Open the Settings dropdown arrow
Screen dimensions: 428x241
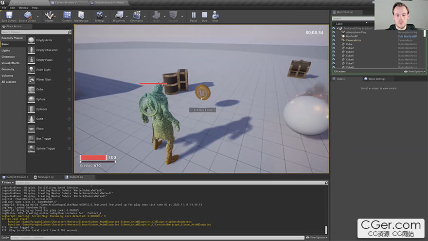pos(106,17)
